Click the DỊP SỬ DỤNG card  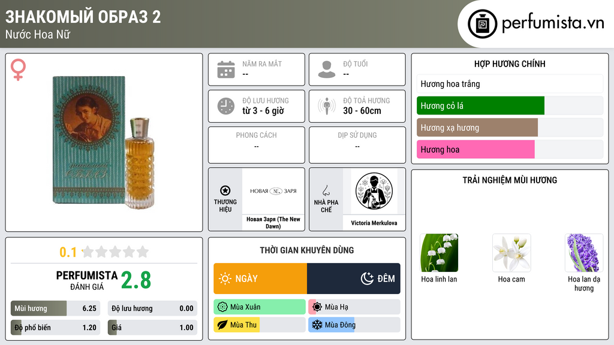[x=357, y=145]
